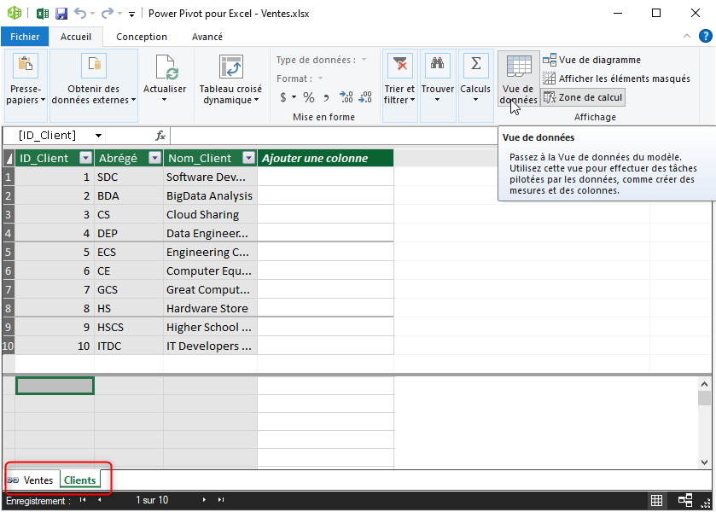Click the formula bar input
This screenshot has width=716, height=512.
coord(333,136)
